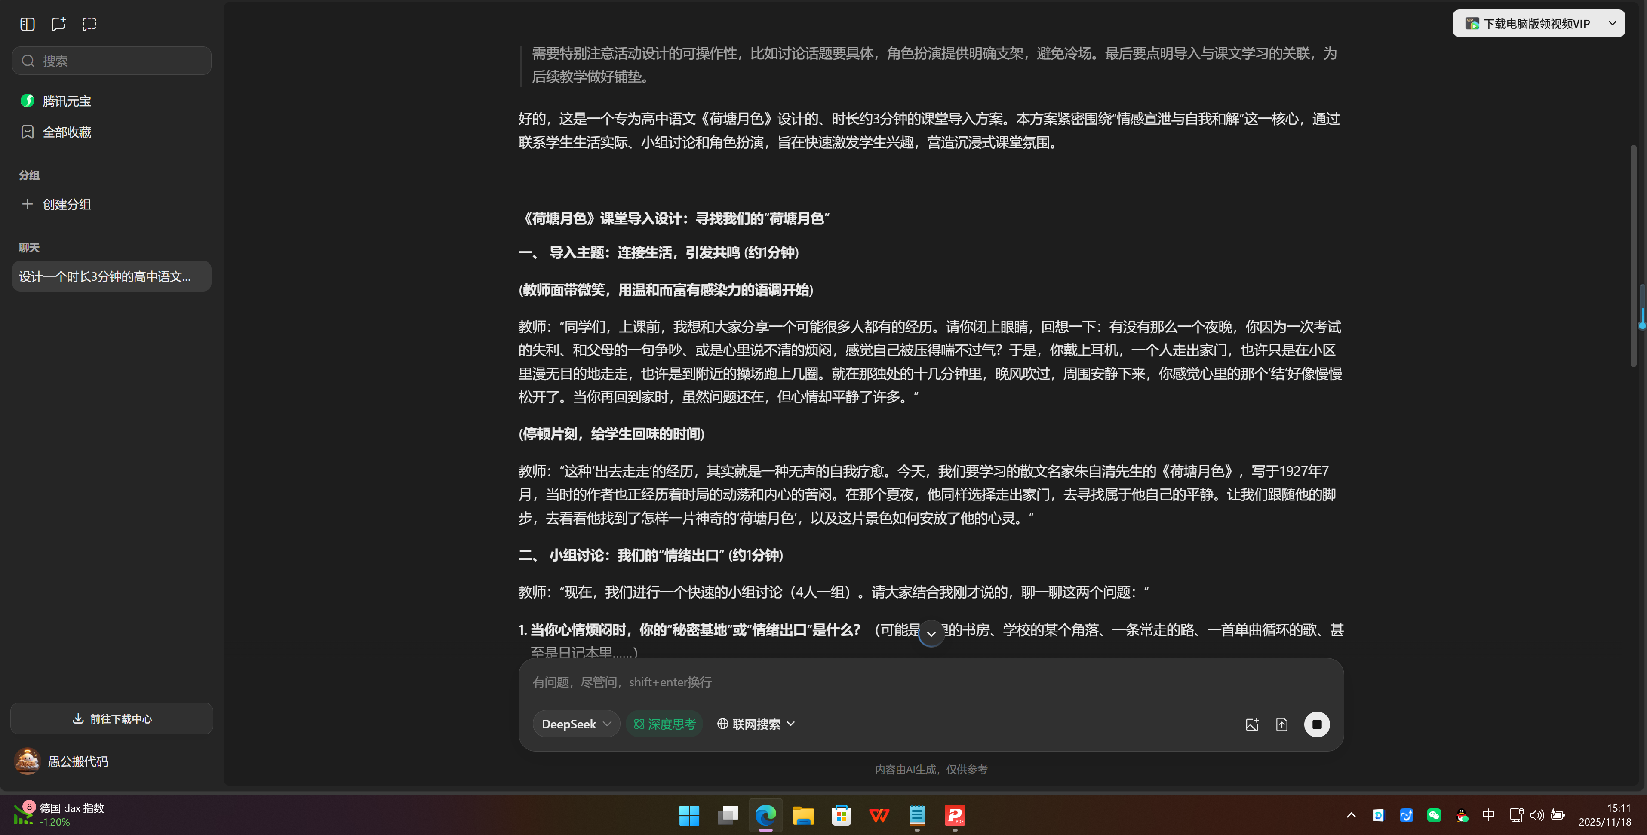Open the DeepSeek model selector

pyautogui.click(x=575, y=724)
